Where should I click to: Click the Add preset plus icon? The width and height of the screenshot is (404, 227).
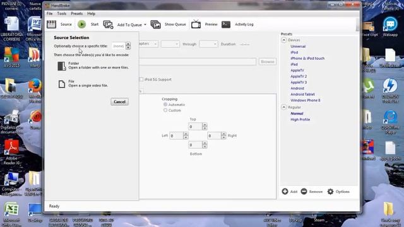click(x=285, y=192)
